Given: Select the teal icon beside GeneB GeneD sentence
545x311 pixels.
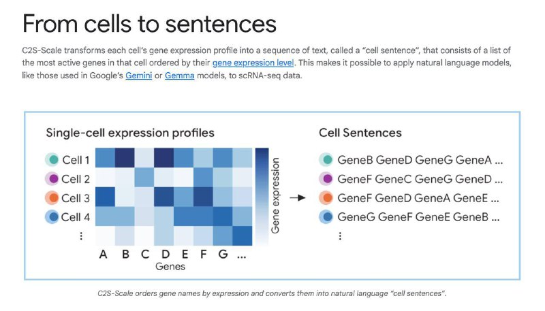Looking at the screenshot, I should coord(327,160).
